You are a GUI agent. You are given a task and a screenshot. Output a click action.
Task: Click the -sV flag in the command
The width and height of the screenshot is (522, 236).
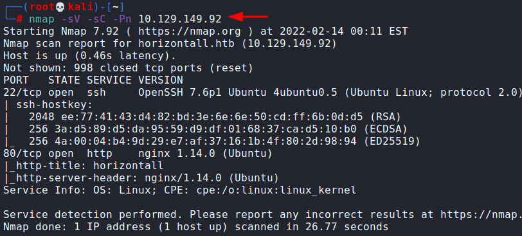coord(71,19)
